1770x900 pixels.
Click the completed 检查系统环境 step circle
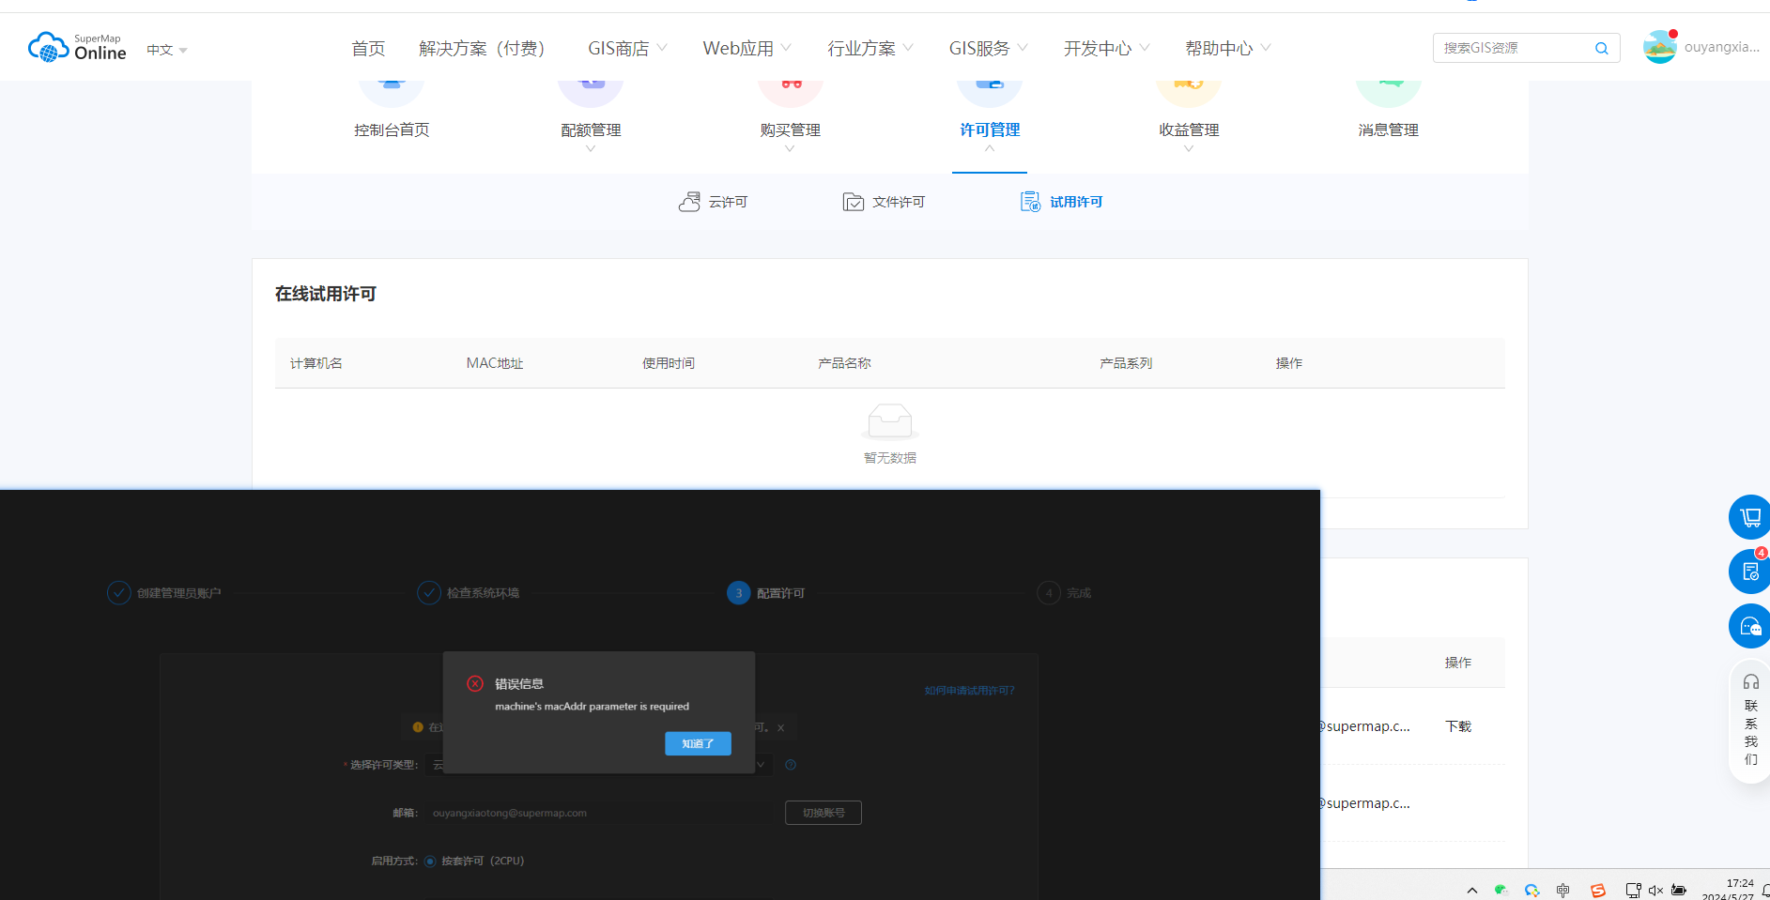[x=429, y=593]
